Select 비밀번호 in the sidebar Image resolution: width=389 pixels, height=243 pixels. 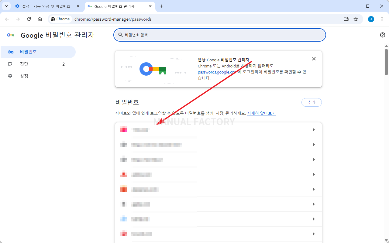[38, 52]
